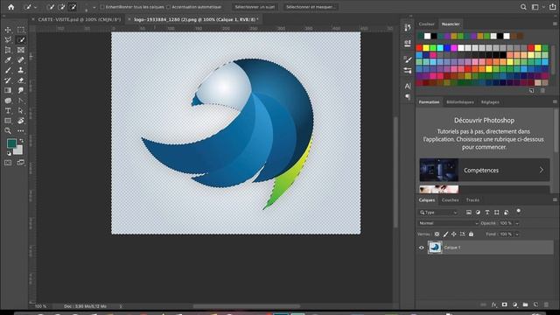Click the 100 % zoom field in status bar
The image size is (560, 315).
(41, 306)
